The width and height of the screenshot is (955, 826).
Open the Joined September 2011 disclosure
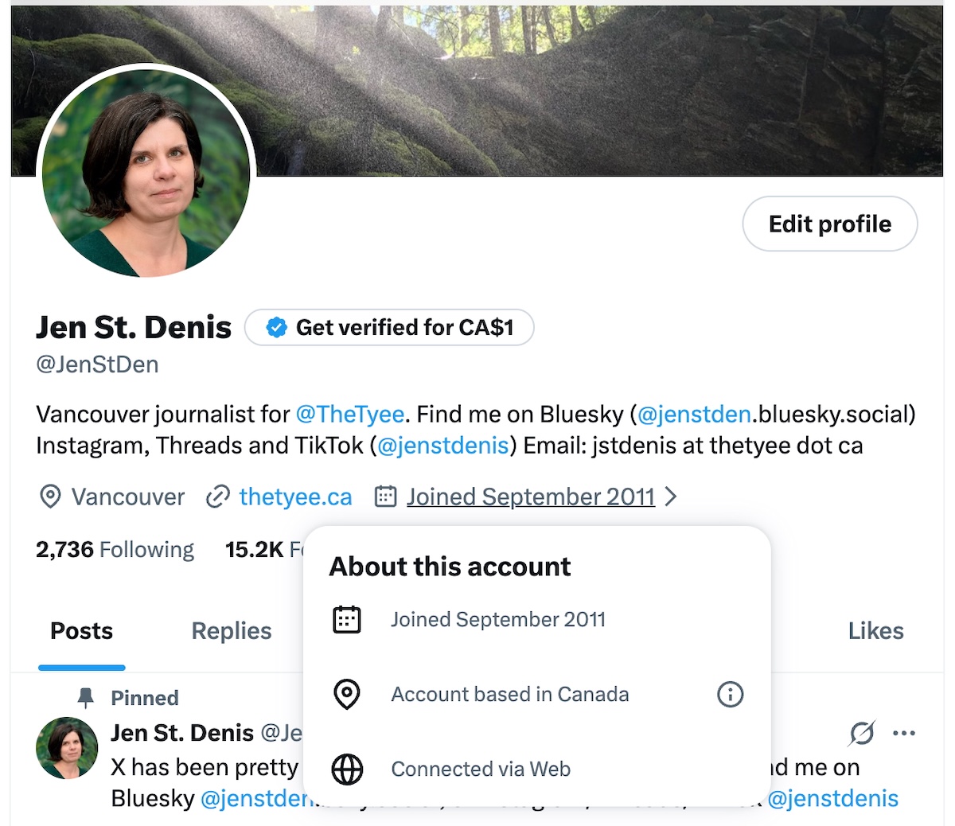tap(530, 497)
